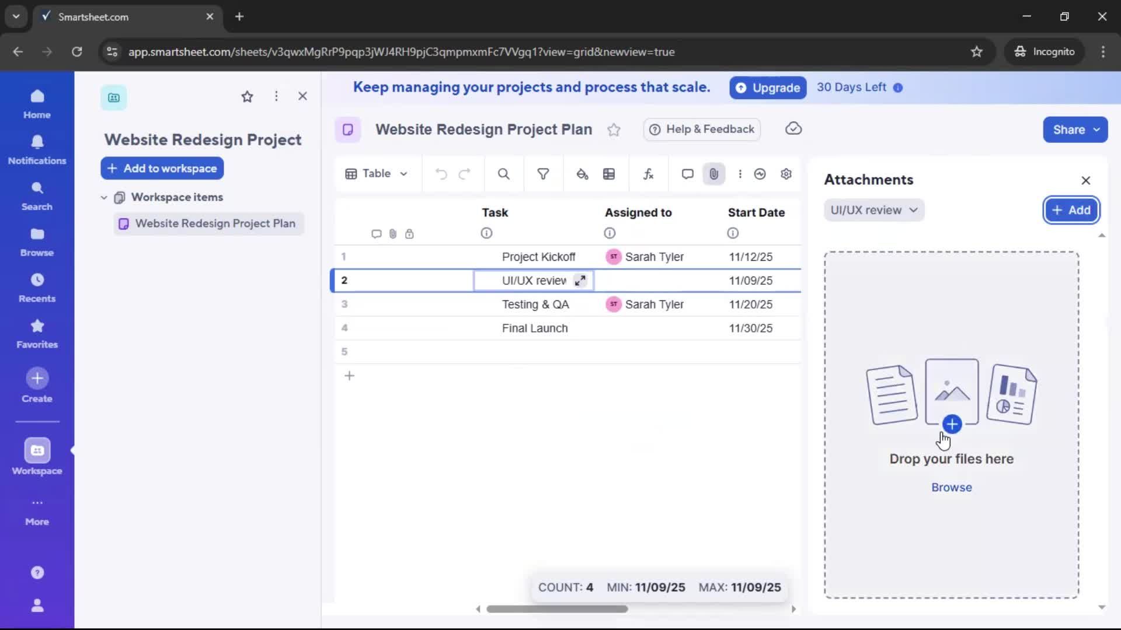Open the Share menu
Viewport: 1121px width, 630px height.
click(x=1075, y=129)
